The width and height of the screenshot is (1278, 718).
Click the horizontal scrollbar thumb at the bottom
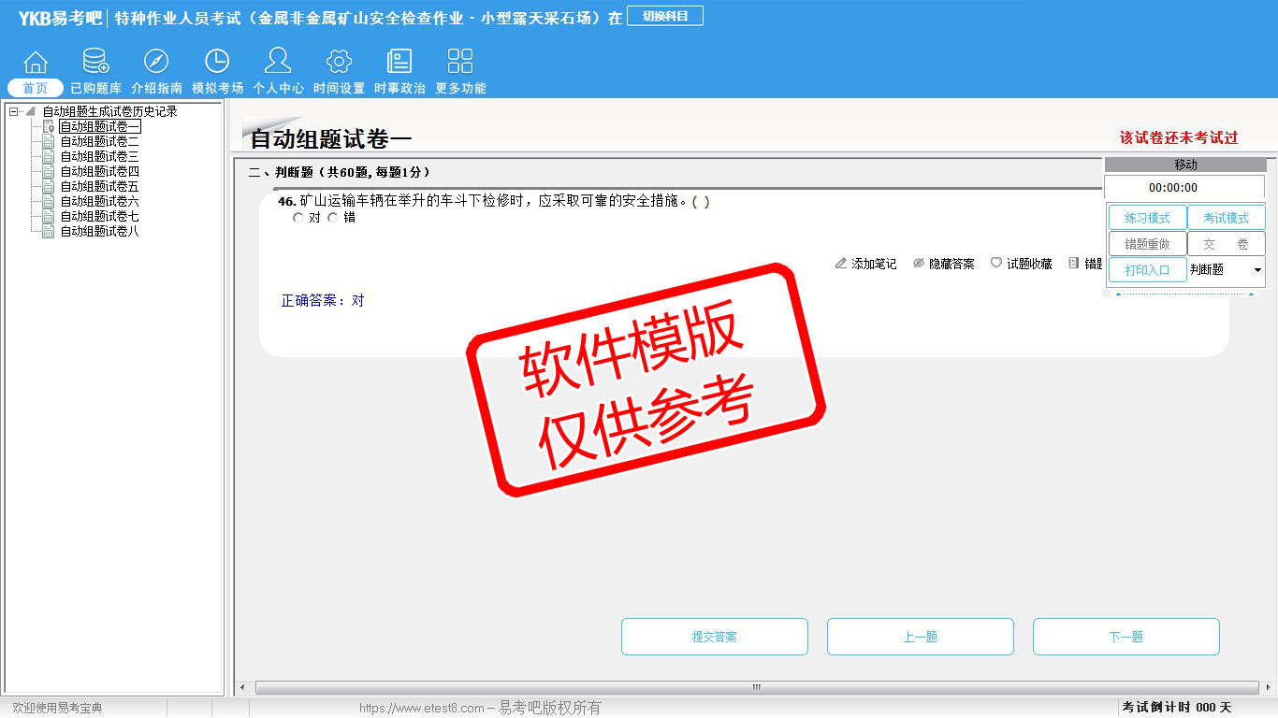coord(756,688)
